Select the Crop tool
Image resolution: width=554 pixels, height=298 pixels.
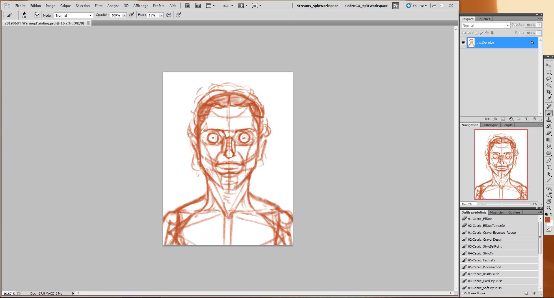[x=549, y=92]
